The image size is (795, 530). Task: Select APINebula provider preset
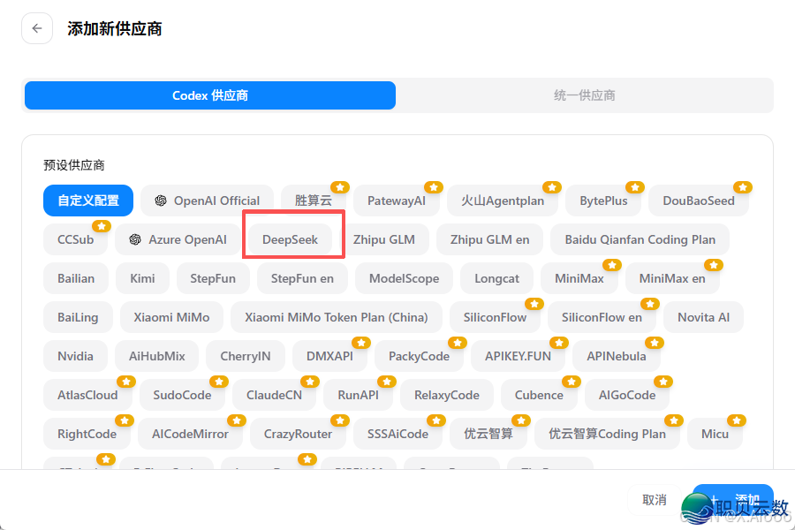(x=617, y=356)
